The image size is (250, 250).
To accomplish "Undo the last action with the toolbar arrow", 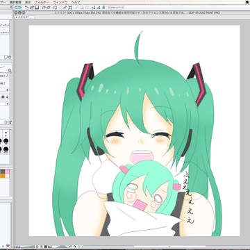I will (x=43, y=8).
